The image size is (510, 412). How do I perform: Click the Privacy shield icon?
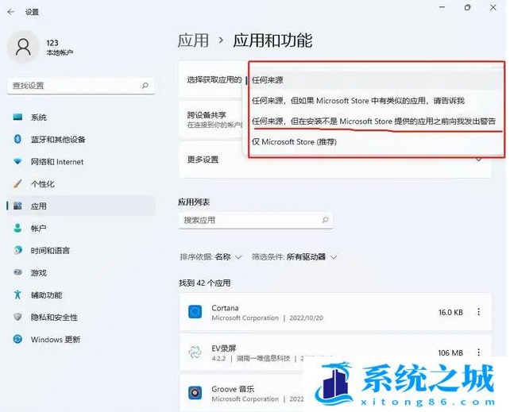point(17,317)
